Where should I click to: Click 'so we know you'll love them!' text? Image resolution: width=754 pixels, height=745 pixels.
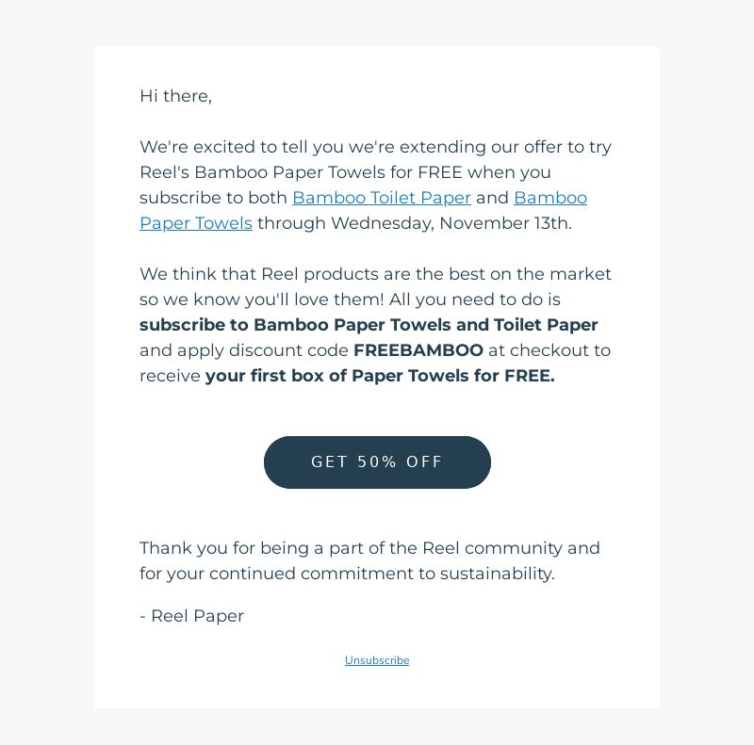tap(262, 300)
